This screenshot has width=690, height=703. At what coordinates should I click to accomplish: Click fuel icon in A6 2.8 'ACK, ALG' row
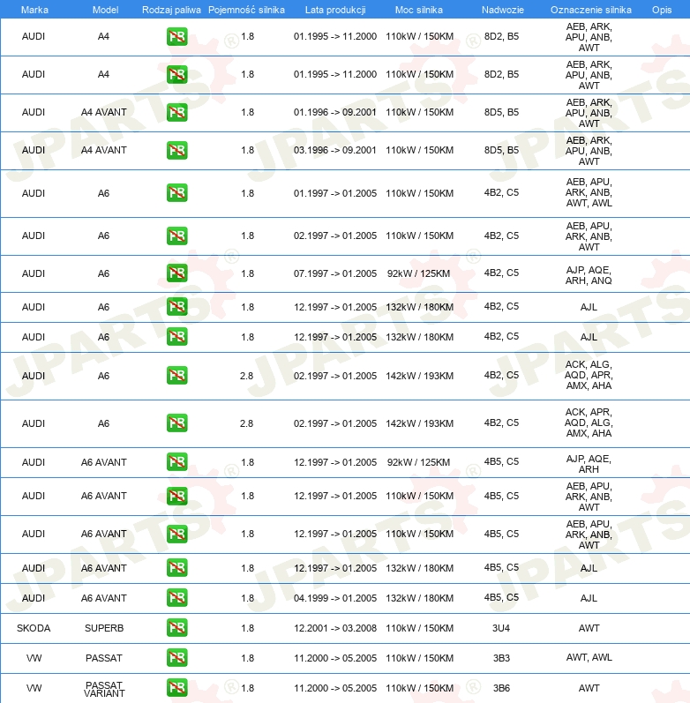(x=176, y=375)
